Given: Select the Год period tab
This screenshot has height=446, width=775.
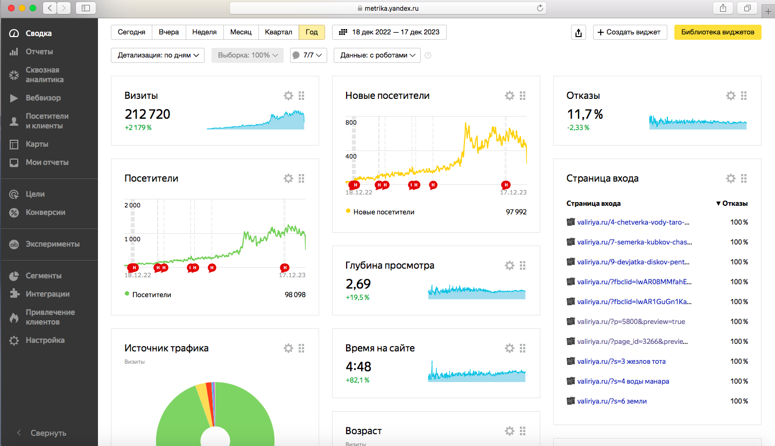Looking at the screenshot, I should 312,32.
